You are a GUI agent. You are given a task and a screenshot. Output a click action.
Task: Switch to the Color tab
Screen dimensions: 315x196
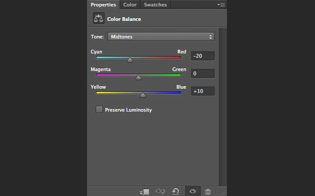click(x=130, y=5)
